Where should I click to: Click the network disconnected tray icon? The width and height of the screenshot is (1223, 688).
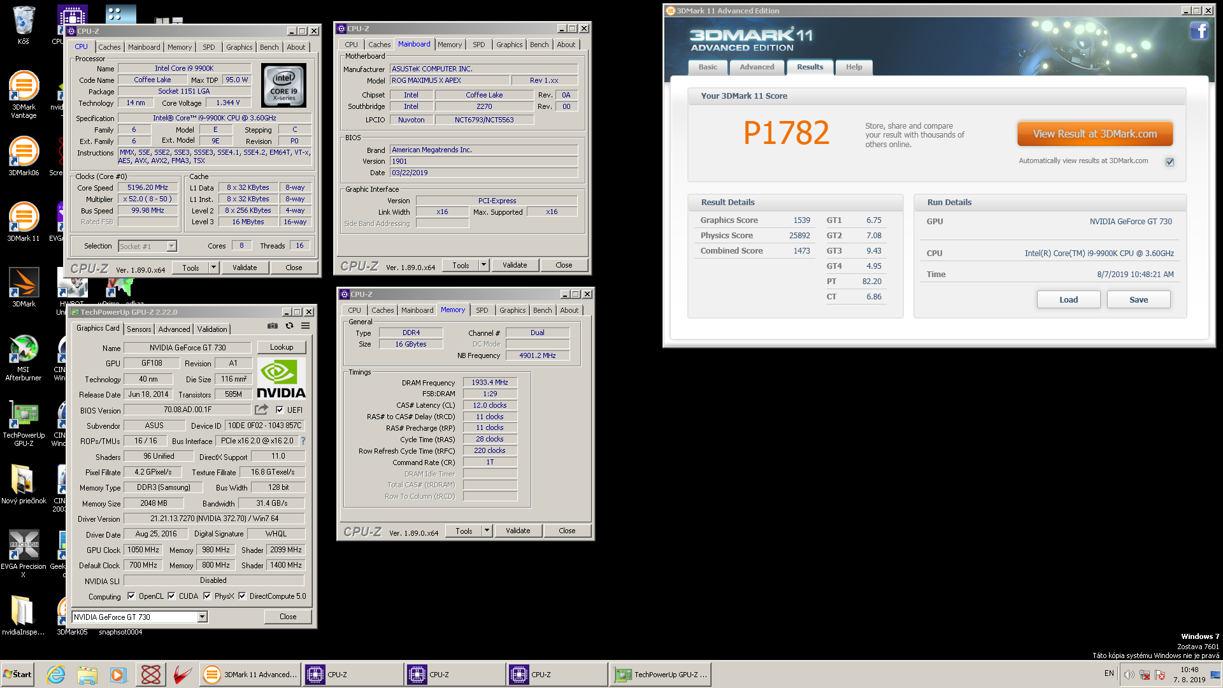coord(1145,675)
